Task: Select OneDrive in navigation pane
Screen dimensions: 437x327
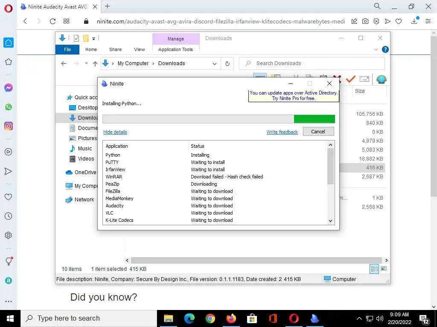Action: tap(81, 172)
